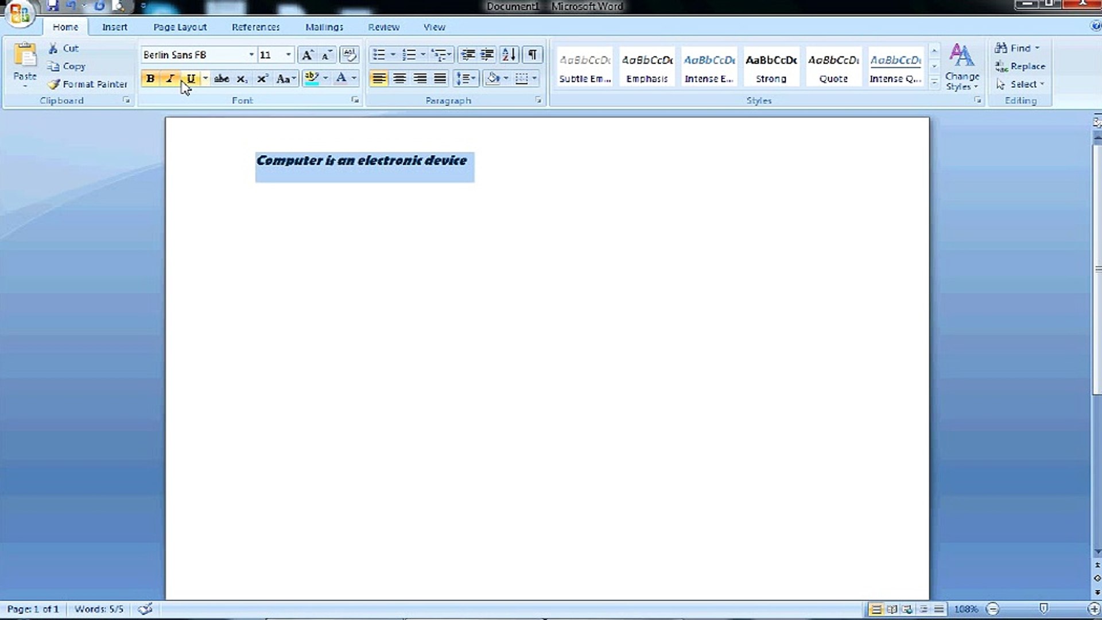
Task: Switch to the References tab
Action: (255, 27)
